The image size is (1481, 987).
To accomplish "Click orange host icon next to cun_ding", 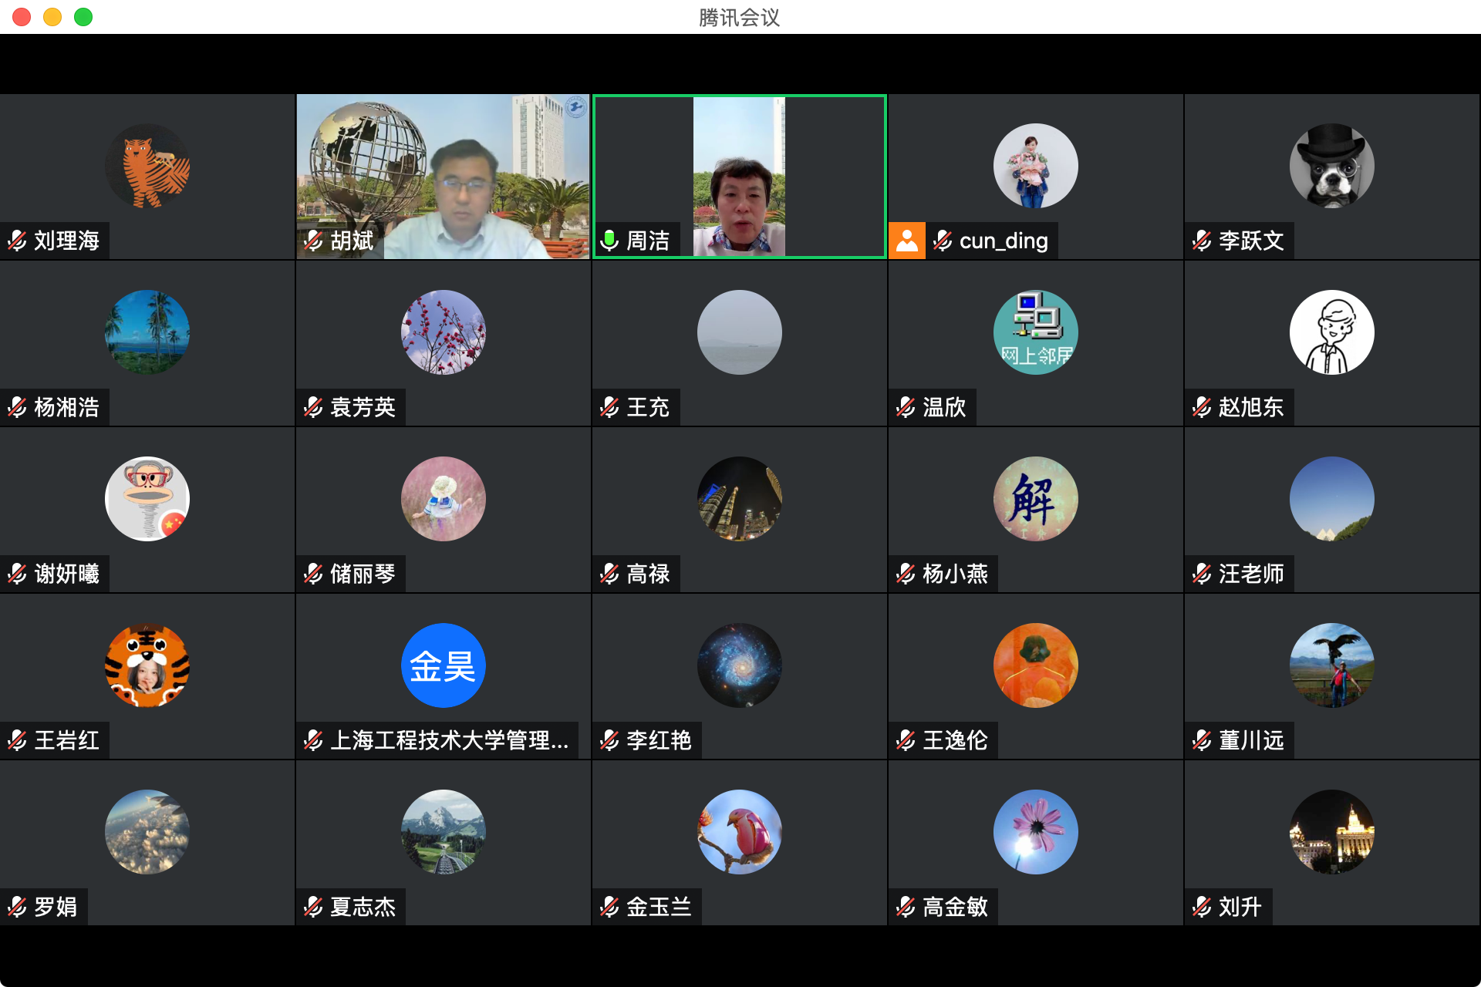I will tap(907, 241).
